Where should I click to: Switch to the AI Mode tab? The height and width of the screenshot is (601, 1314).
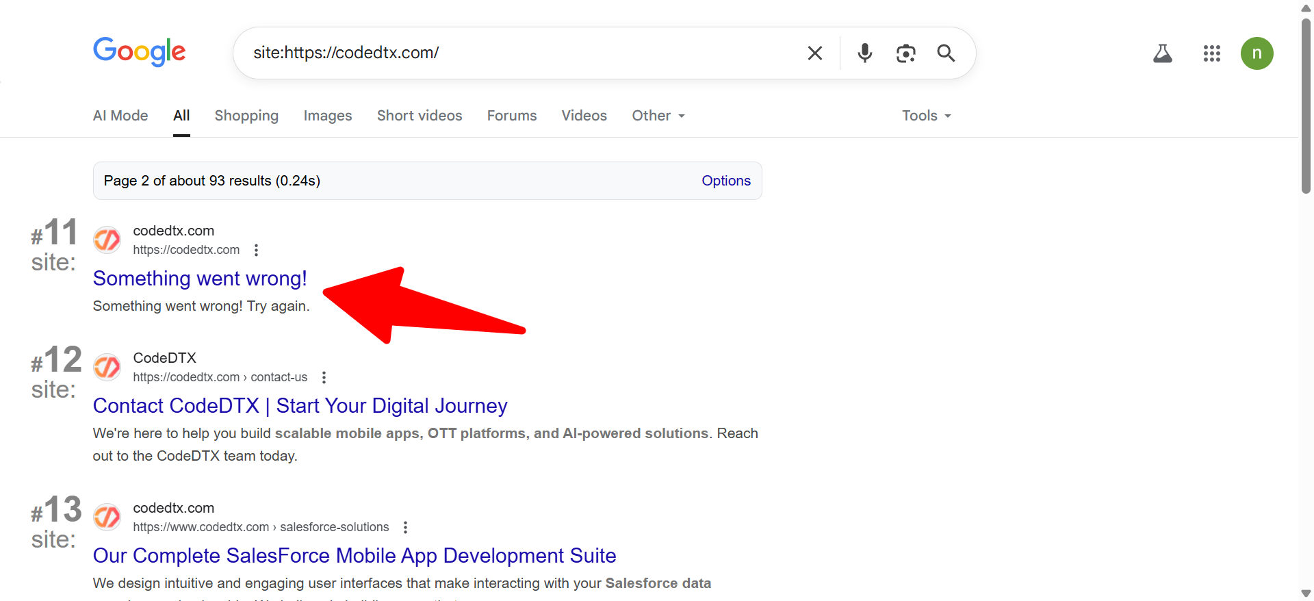point(120,116)
